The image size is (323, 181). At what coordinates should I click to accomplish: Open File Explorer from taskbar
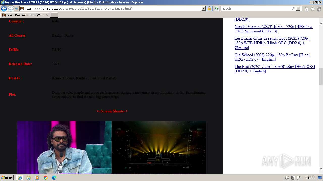click(x=29, y=178)
